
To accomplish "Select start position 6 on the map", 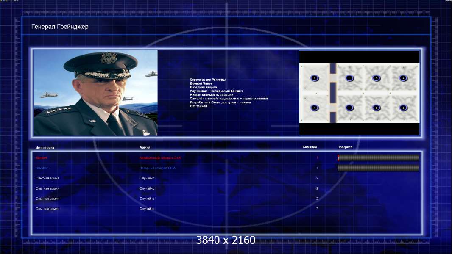I will point(376,108).
